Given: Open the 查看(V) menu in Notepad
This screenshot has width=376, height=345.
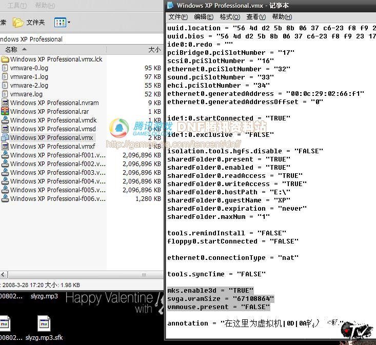Looking at the screenshot, I should coord(255,17).
